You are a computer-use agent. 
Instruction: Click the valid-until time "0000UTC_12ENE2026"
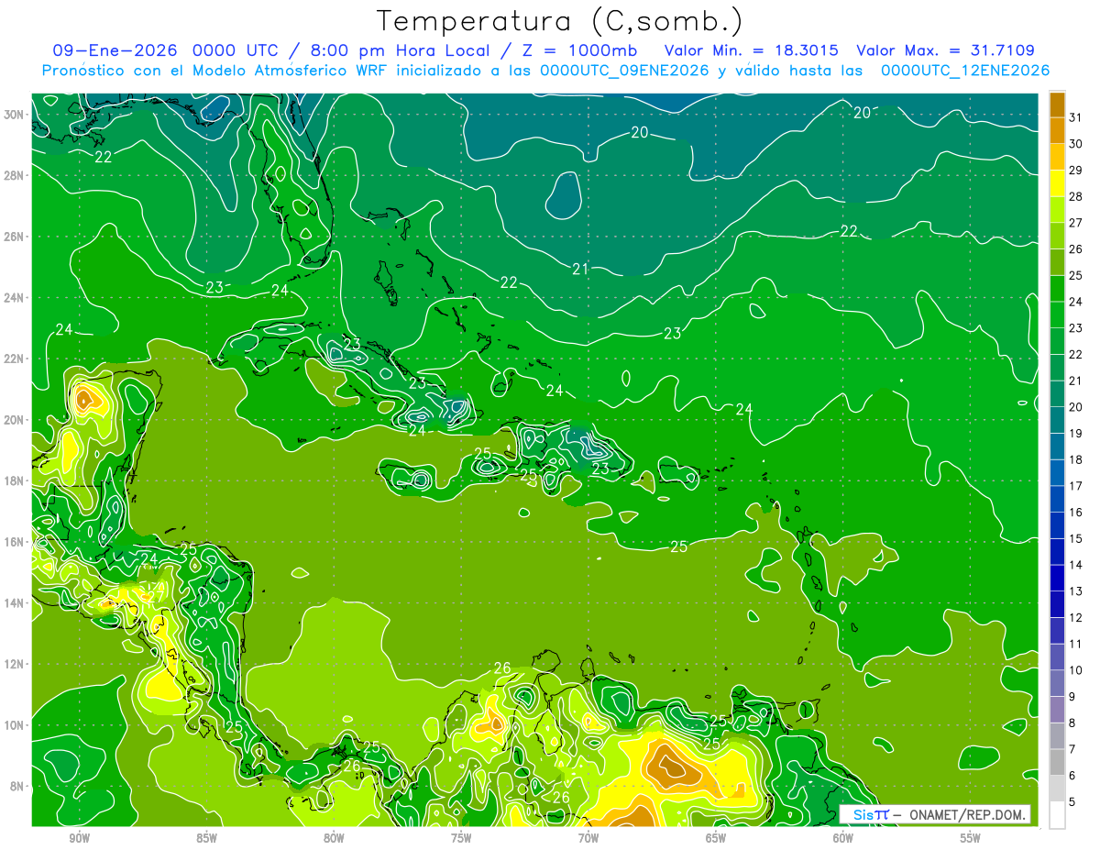(x=965, y=71)
